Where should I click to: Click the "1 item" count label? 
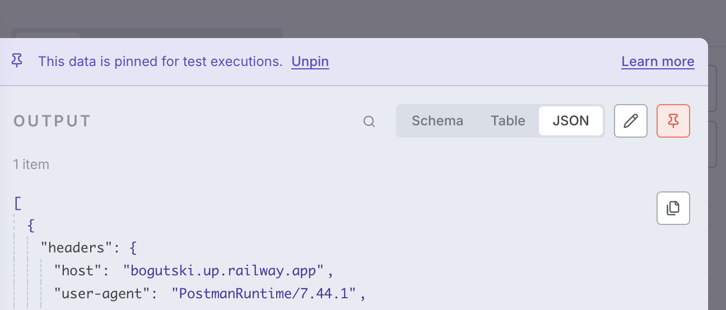click(x=31, y=165)
